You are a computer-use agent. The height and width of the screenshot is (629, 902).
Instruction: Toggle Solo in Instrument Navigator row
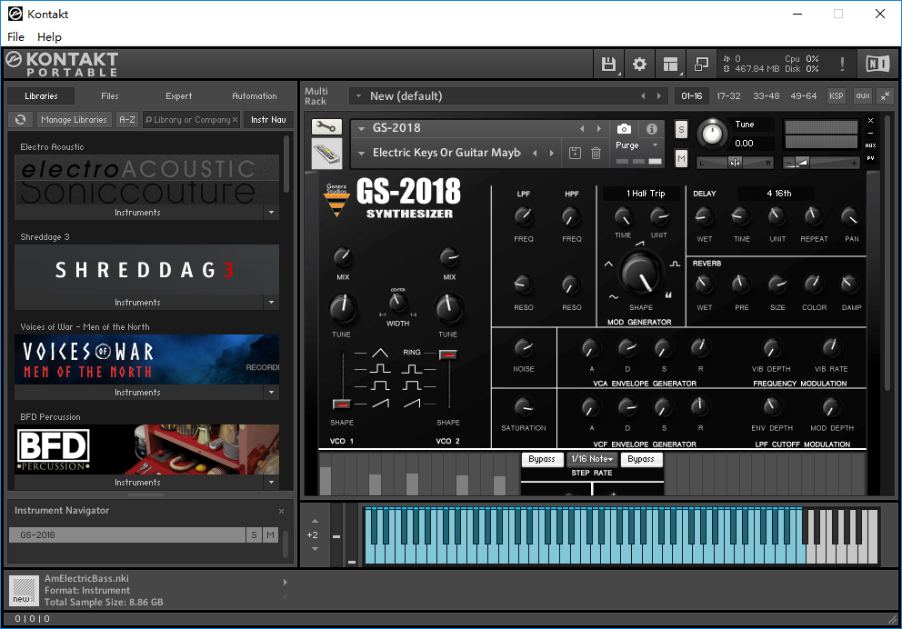pyautogui.click(x=255, y=534)
